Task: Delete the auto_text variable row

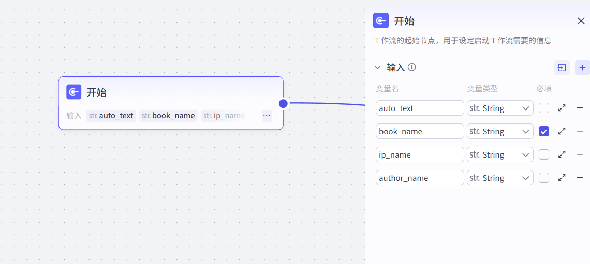Action: coord(580,108)
